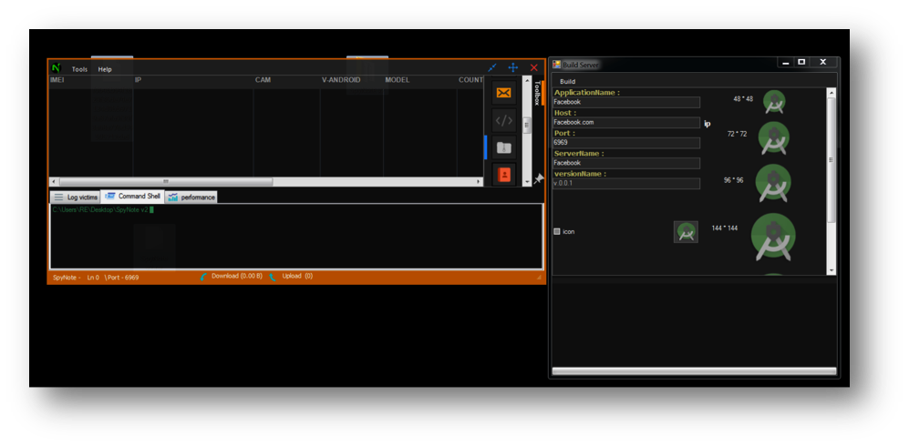Click the Build Server scroll down arrow
The image size is (909, 446).
tap(831, 270)
